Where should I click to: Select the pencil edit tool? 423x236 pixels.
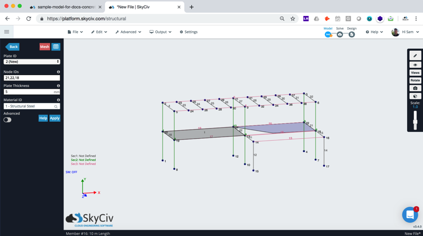click(415, 56)
